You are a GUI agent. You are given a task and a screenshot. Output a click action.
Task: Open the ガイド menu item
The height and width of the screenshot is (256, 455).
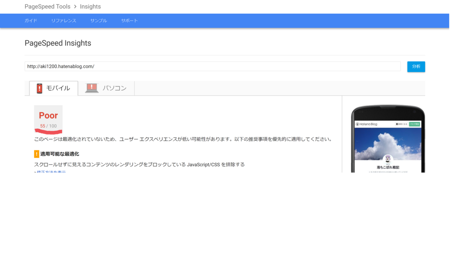(x=31, y=20)
